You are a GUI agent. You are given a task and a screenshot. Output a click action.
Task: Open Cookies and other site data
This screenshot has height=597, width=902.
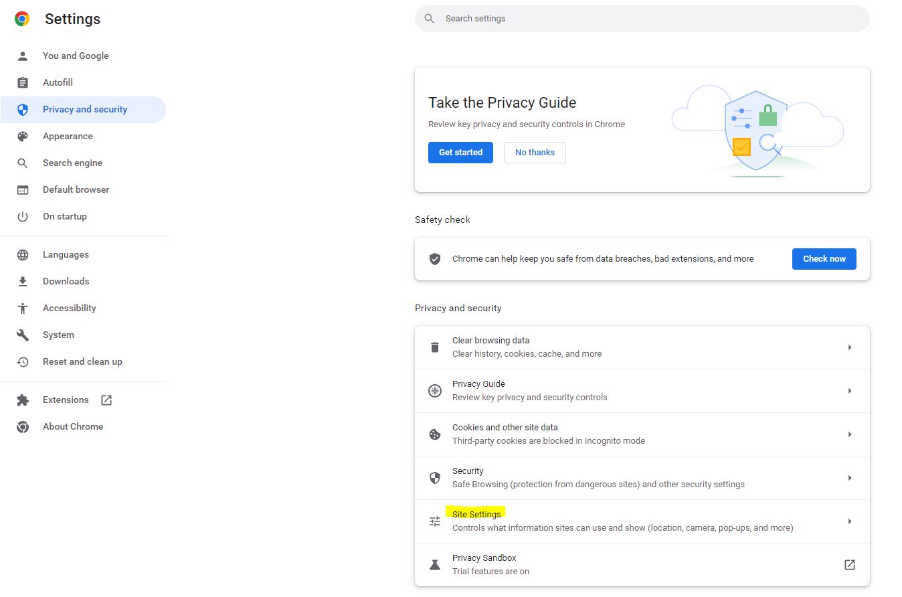(505, 428)
